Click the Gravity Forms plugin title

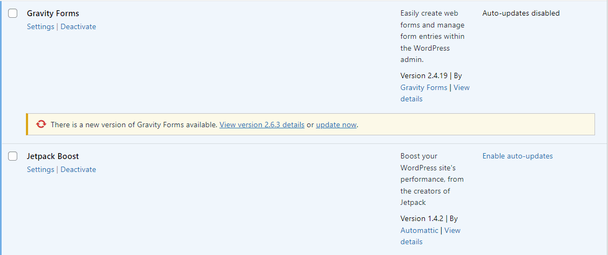tap(53, 13)
